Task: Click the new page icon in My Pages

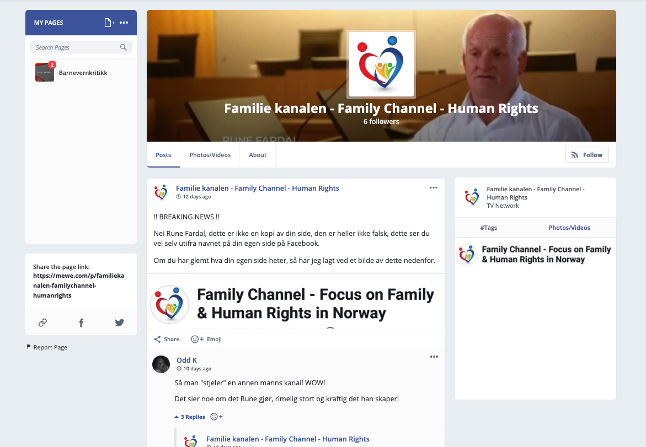Action: (x=109, y=23)
